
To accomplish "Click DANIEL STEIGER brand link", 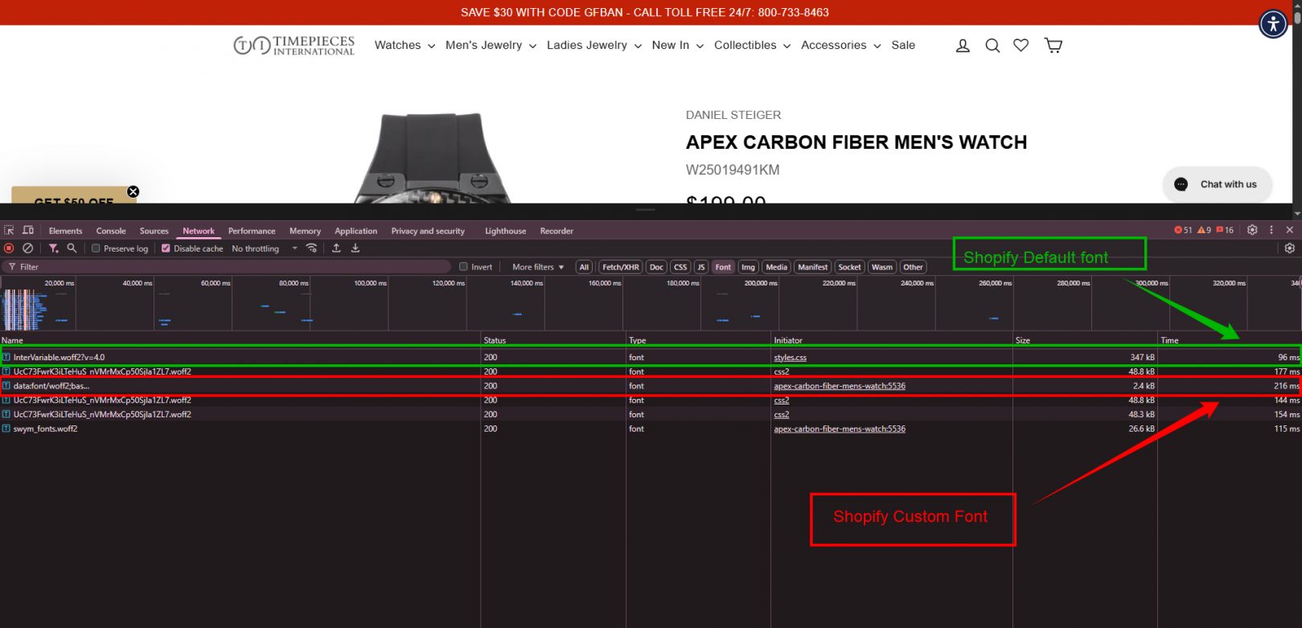I will tap(733, 115).
